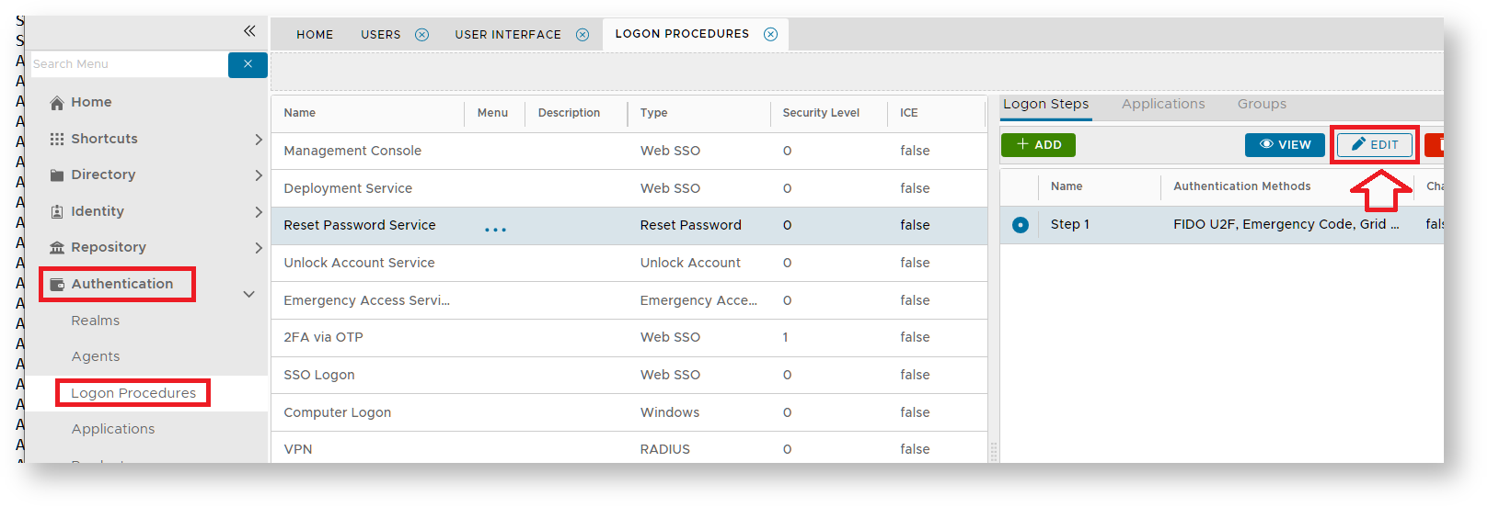Click the Identity badge icon
Image resolution: width=1488 pixels, height=507 pixels.
point(57,211)
